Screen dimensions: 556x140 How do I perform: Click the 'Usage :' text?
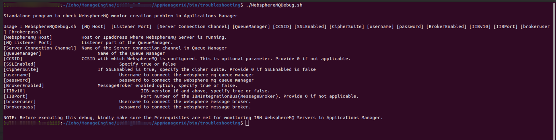(x=13, y=27)
